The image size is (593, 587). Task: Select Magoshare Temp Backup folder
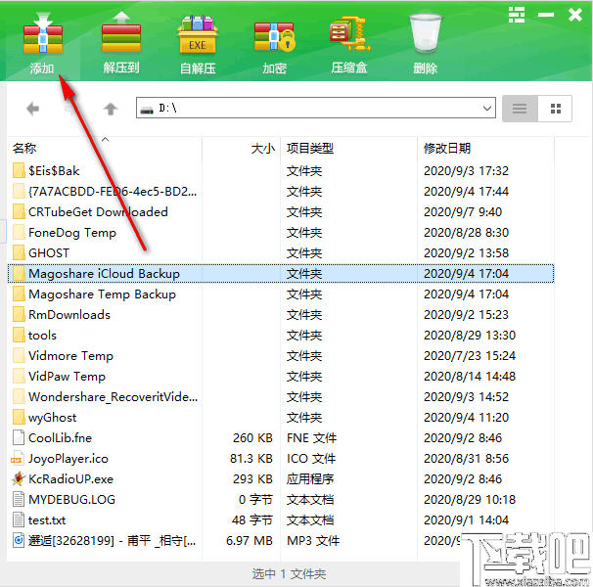[102, 293]
